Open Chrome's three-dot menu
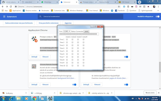161x101 pixels. coord(158,7)
